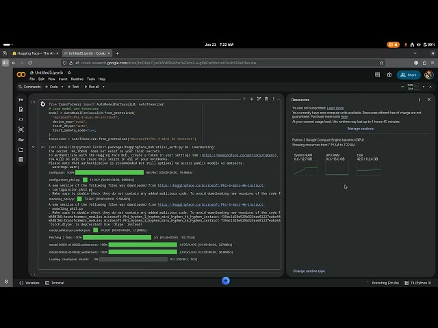Open the comments icon in Colab header
Viewport: 438px width, 328px height.
(377, 74)
